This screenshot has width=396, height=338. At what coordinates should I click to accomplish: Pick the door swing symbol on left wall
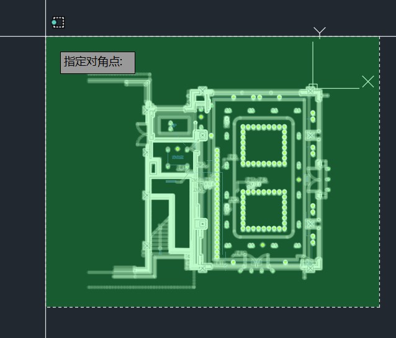tap(141, 133)
